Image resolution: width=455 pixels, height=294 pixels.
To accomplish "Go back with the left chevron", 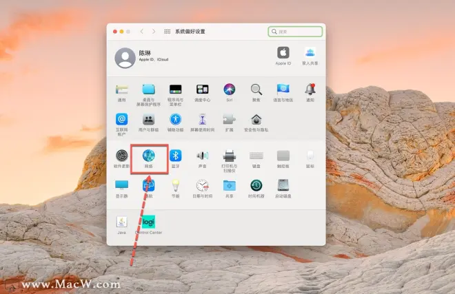I will click(141, 31).
